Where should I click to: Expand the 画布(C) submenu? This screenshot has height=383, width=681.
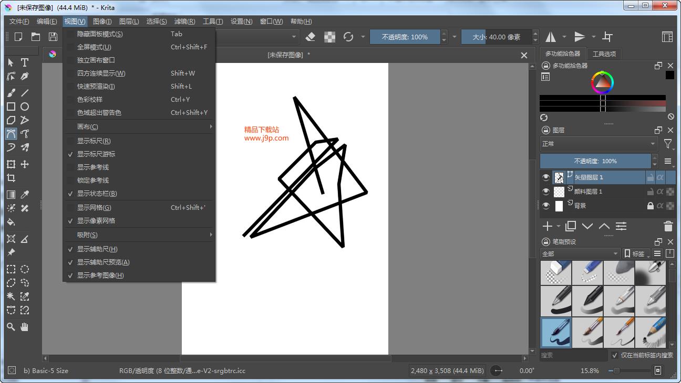coord(139,127)
